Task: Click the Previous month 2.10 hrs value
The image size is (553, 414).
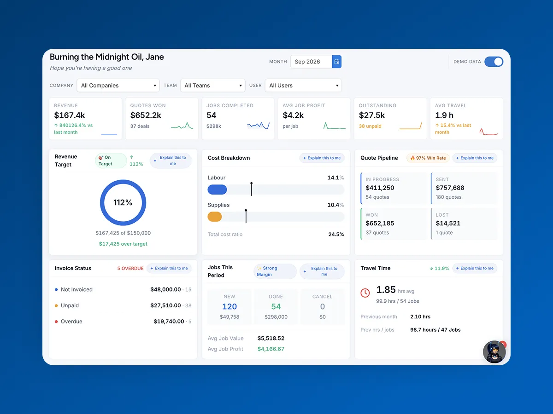Action: click(420, 316)
